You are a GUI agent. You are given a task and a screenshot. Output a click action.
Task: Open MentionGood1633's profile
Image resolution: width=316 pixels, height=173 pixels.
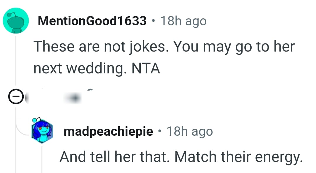pyautogui.click(x=92, y=20)
